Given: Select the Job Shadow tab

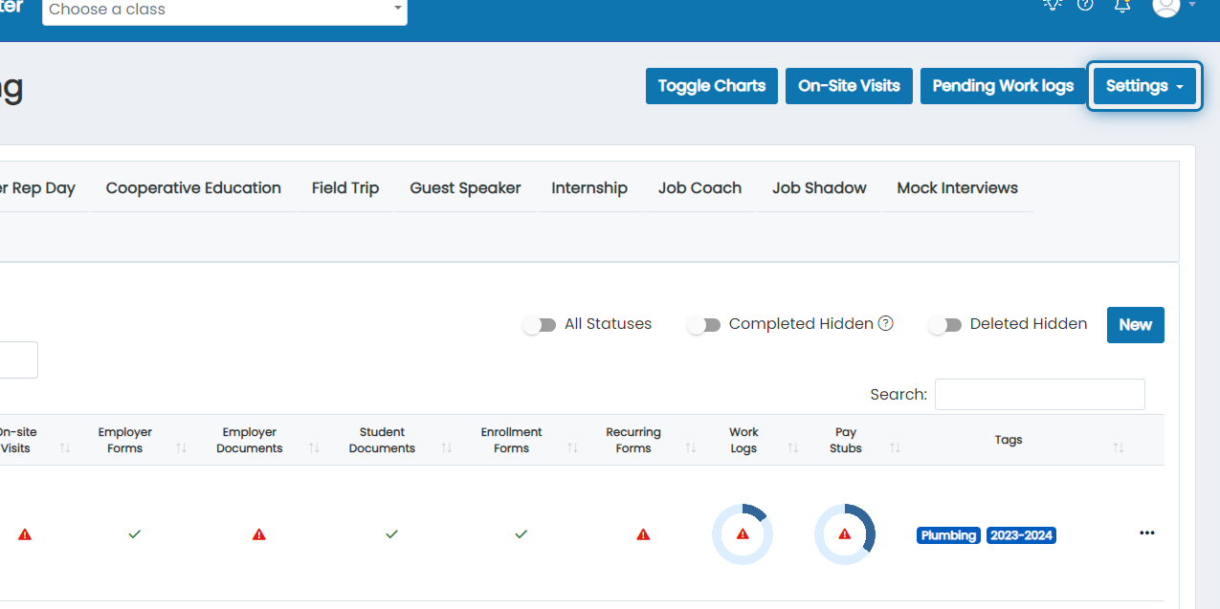Looking at the screenshot, I should pyautogui.click(x=819, y=188).
